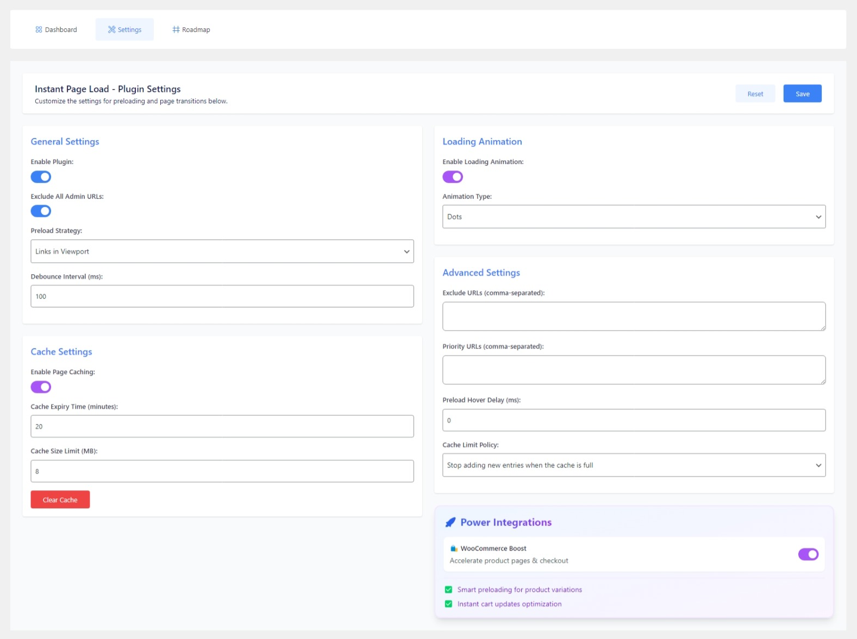Click the Power Integrations rocket icon
The height and width of the screenshot is (639, 857).
click(x=451, y=522)
